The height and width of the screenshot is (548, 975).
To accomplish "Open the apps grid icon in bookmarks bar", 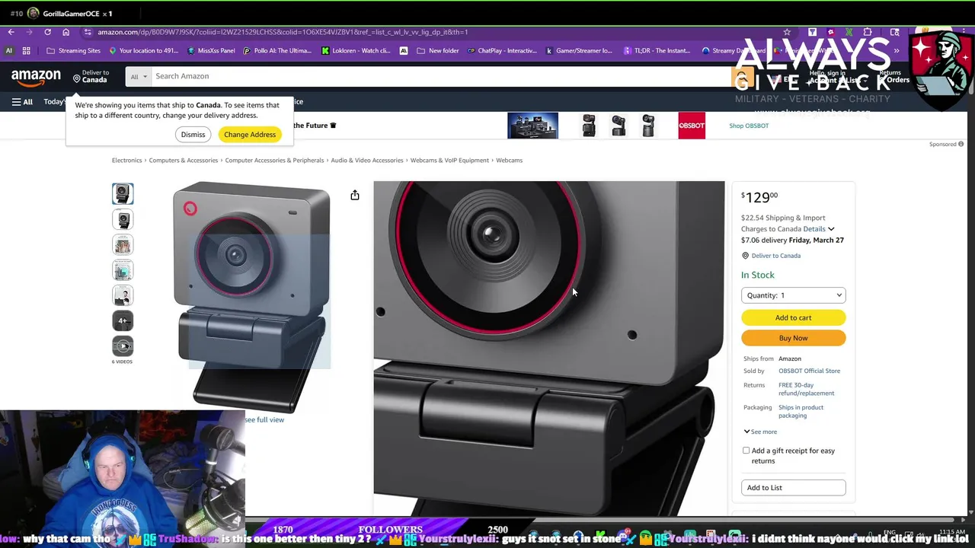I will click(26, 51).
